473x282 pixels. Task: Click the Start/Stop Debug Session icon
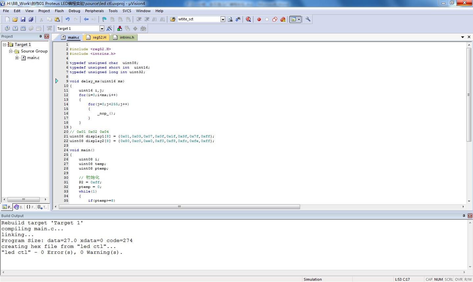coord(248,19)
